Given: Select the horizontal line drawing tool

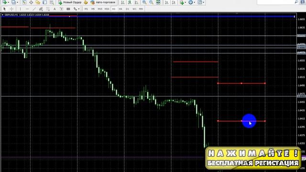Looking at the screenshot, I should 27,9.
